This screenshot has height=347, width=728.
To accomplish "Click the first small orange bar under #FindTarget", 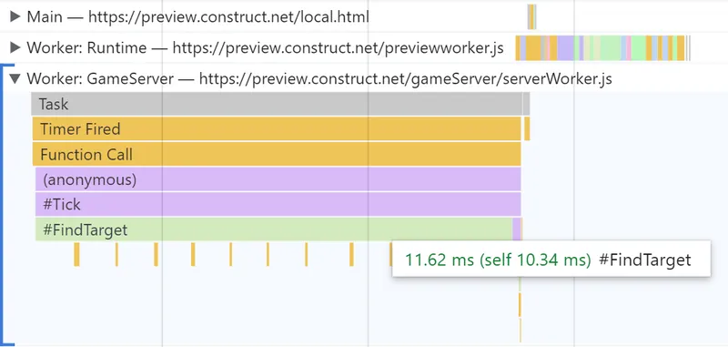I will tap(76, 254).
